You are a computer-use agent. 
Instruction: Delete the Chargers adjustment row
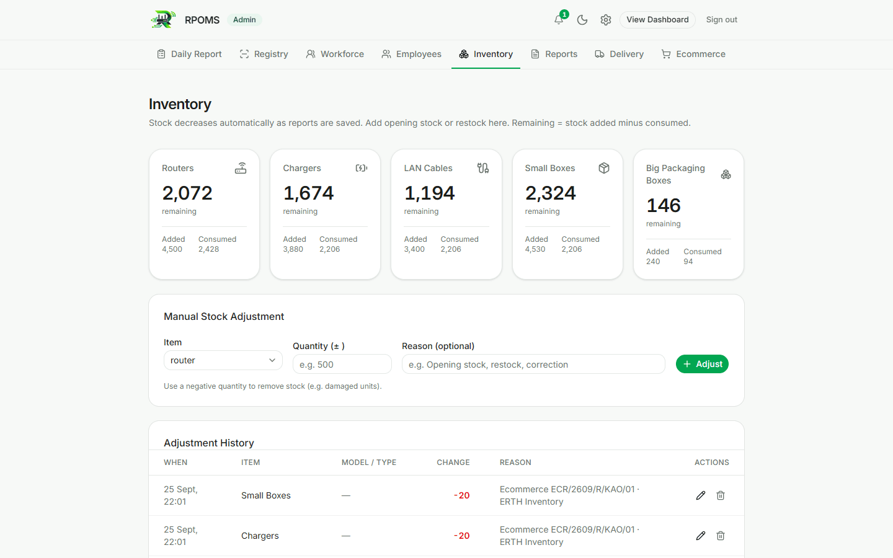(x=721, y=536)
